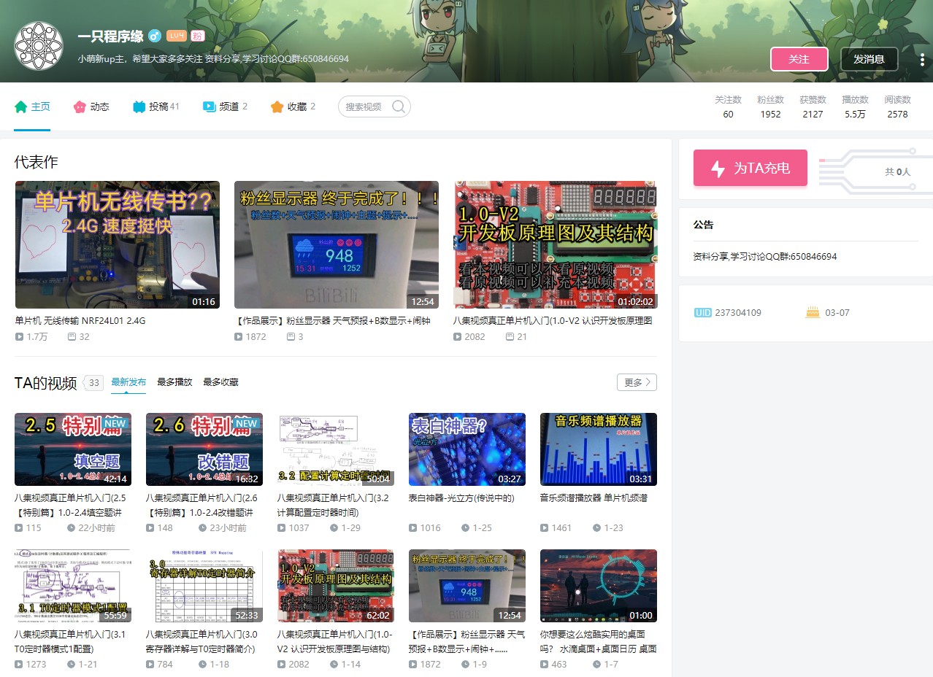Expand the 更多 videos button
Screen dimensions: 933x677
pyautogui.click(x=637, y=382)
